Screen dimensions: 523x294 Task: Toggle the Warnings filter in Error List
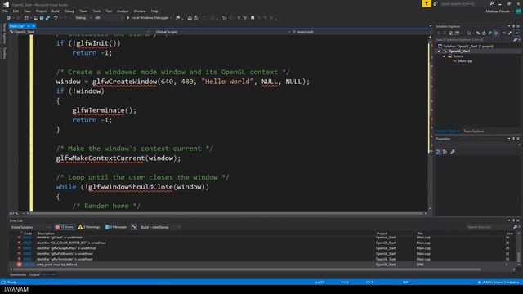[x=89, y=227]
